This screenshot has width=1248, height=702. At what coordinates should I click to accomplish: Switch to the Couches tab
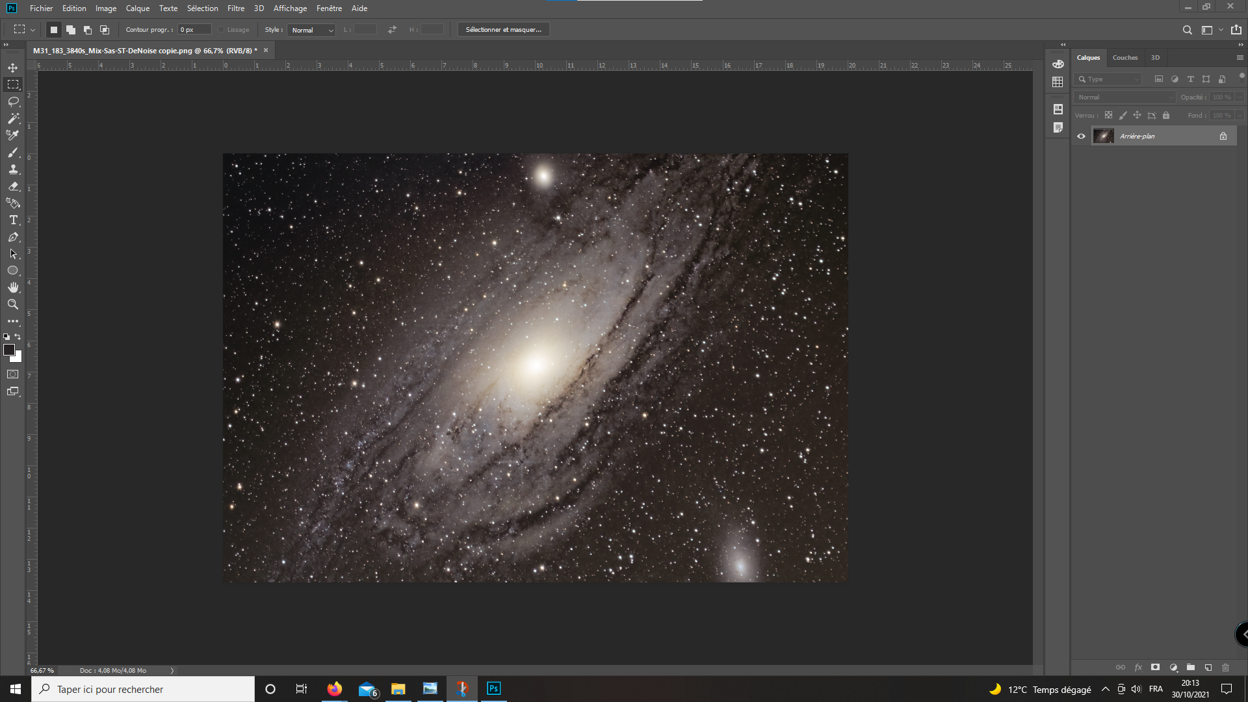pos(1125,58)
